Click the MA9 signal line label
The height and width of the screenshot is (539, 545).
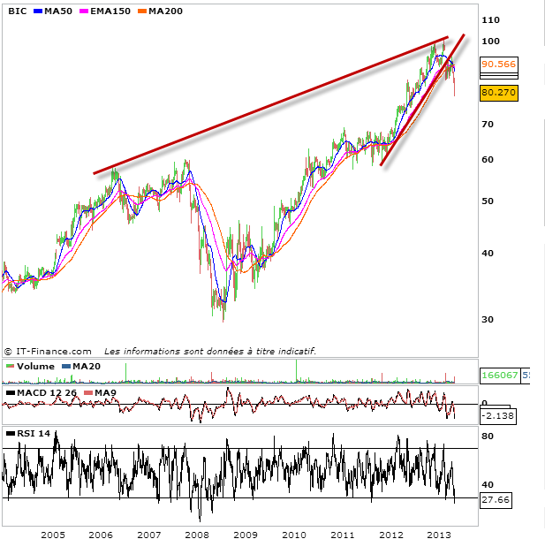point(104,391)
